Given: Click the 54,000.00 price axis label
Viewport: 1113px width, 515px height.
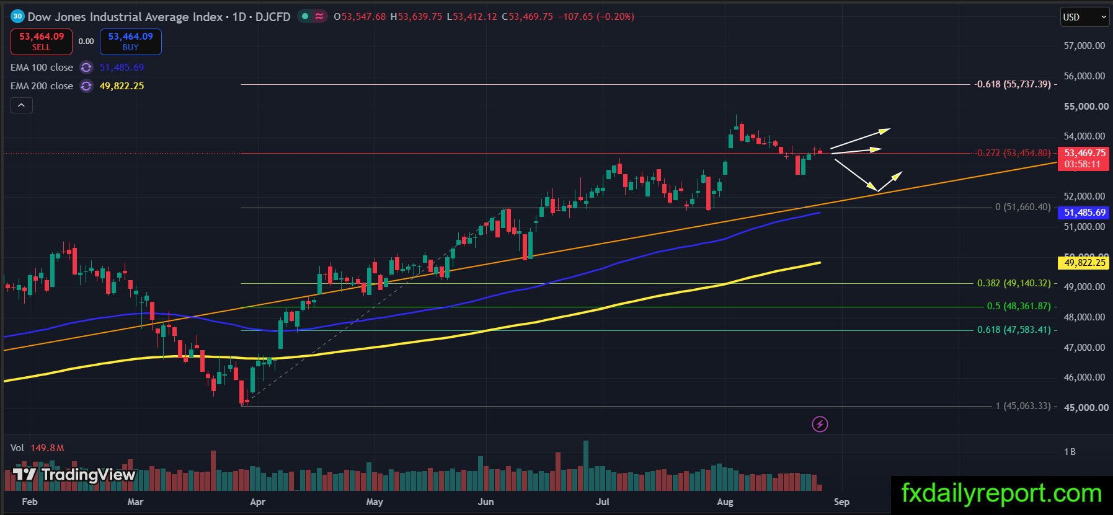Looking at the screenshot, I should coord(1084,136).
